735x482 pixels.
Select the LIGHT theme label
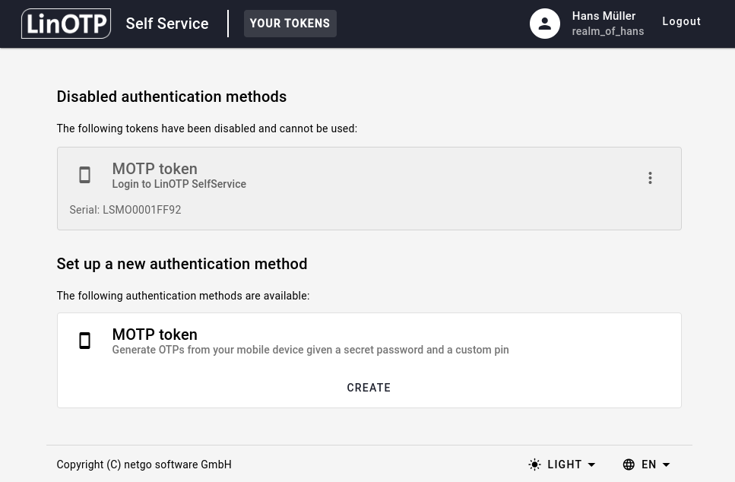(x=564, y=465)
